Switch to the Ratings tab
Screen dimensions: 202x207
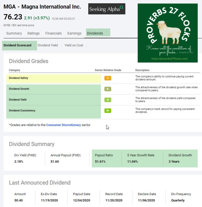[33, 33]
